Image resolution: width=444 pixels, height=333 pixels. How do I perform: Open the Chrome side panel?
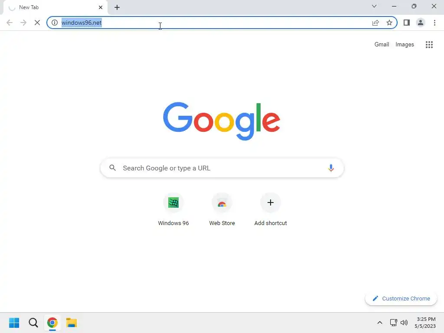(407, 23)
